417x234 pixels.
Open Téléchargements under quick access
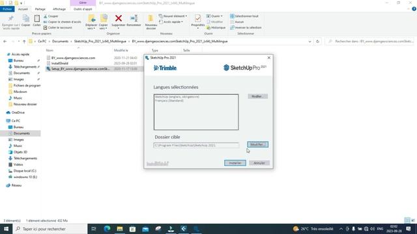25,67
